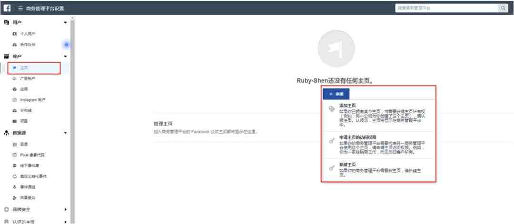514x224 pixels.
Task: Choose 新建主页 from the dropdown
Action: (x=379, y=170)
